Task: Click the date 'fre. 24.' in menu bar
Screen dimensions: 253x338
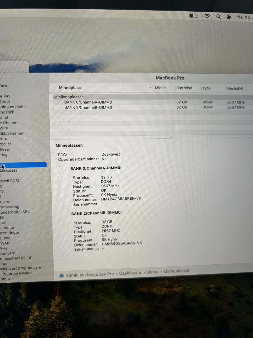Action: tap(244, 17)
